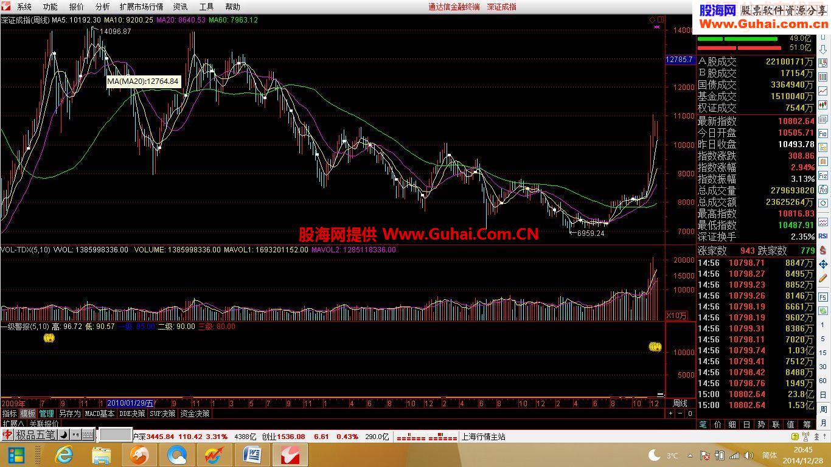This screenshot has width=831, height=467.
Task: Click the Fiz icon in sidebar
Action: (823, 175)
